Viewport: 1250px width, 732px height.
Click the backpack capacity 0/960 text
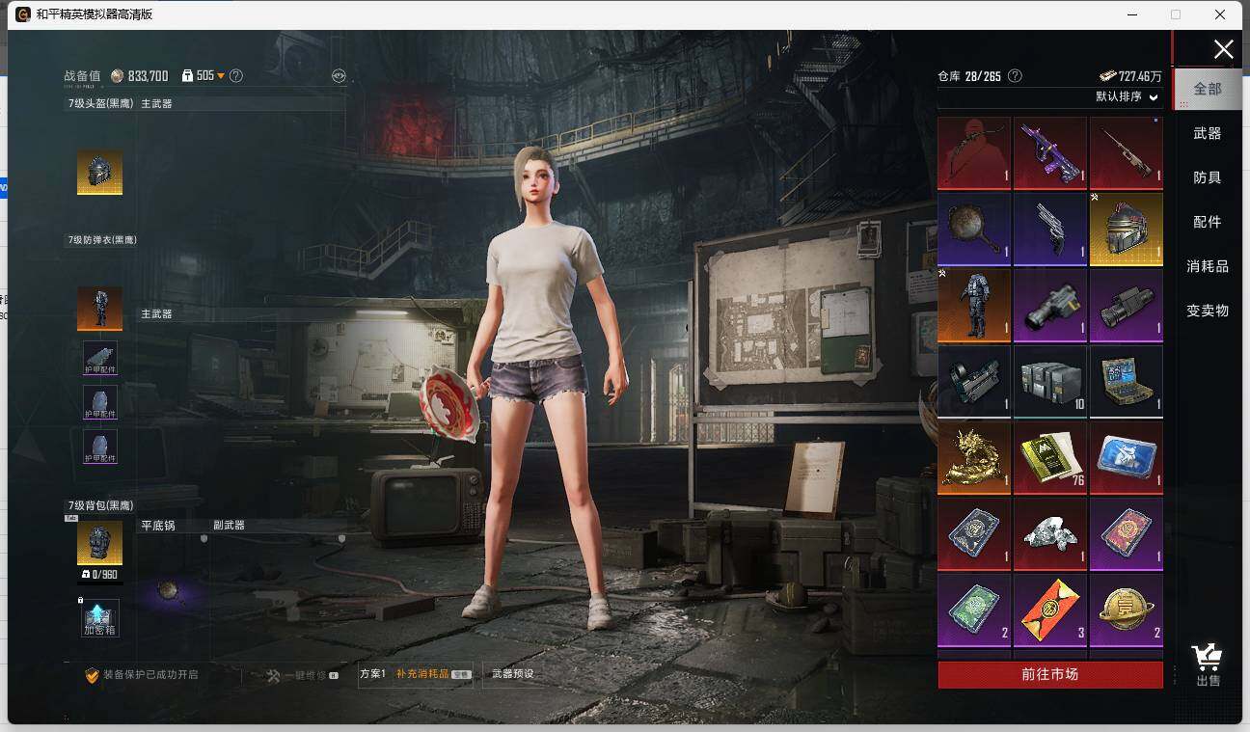click(100, 575)
